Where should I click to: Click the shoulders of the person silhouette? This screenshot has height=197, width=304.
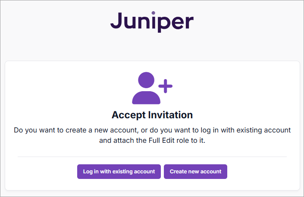click(146, 98)
